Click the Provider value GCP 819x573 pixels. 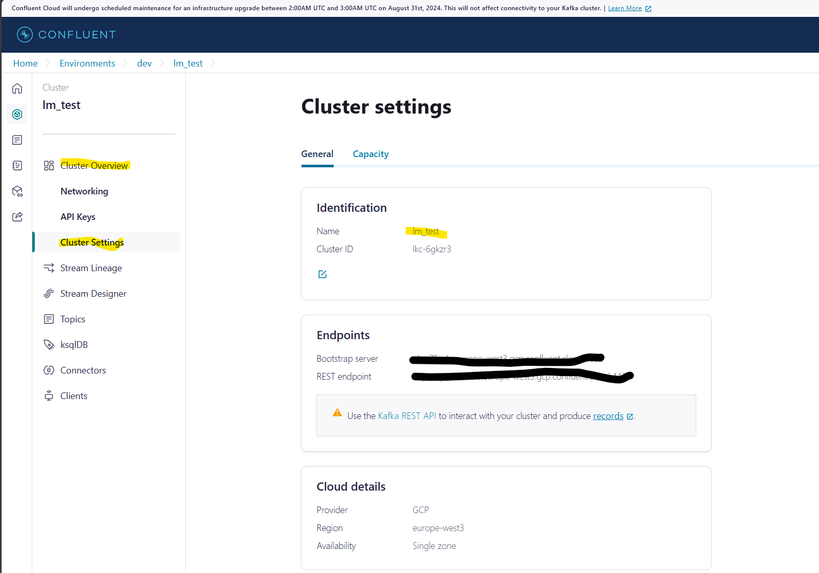click(x=421, y=510)
